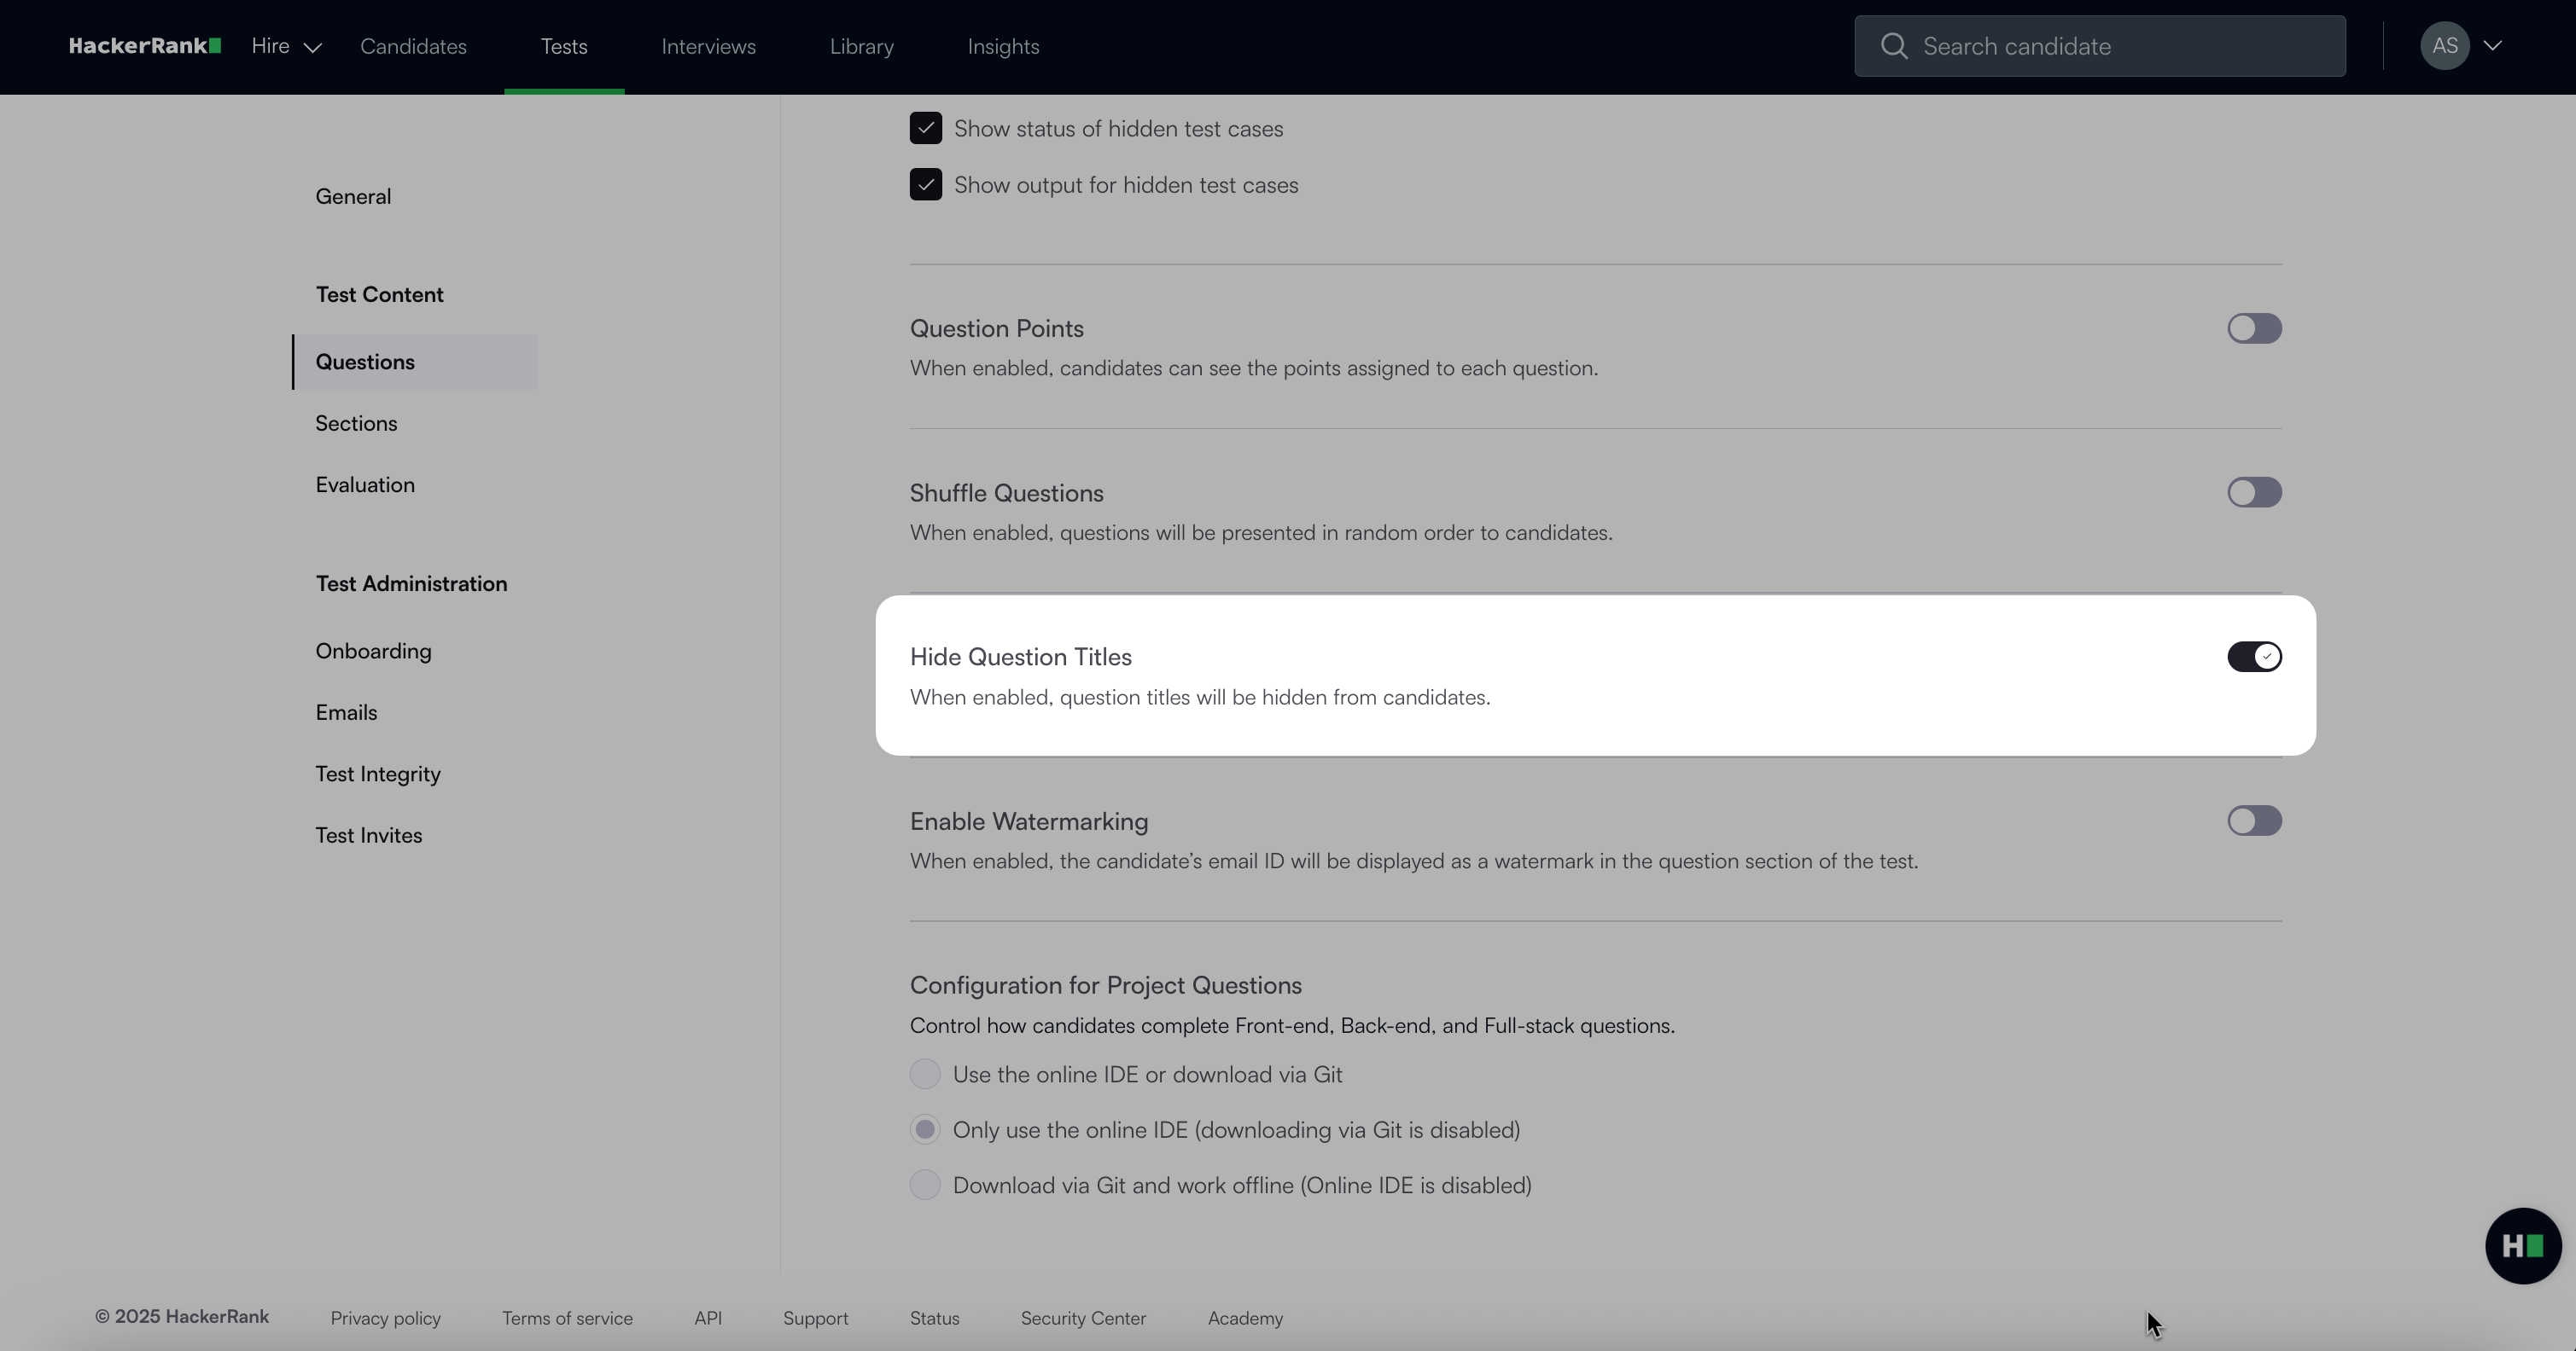Uncheck Show output for hidden test cases
This screenshot has width=2576, height=1351.
(x=925, y=185)
